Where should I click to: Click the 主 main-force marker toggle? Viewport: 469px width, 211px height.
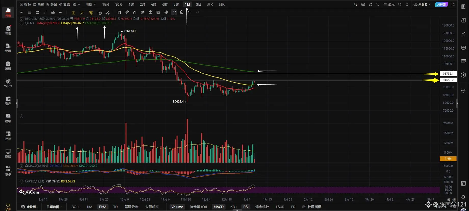73,12
